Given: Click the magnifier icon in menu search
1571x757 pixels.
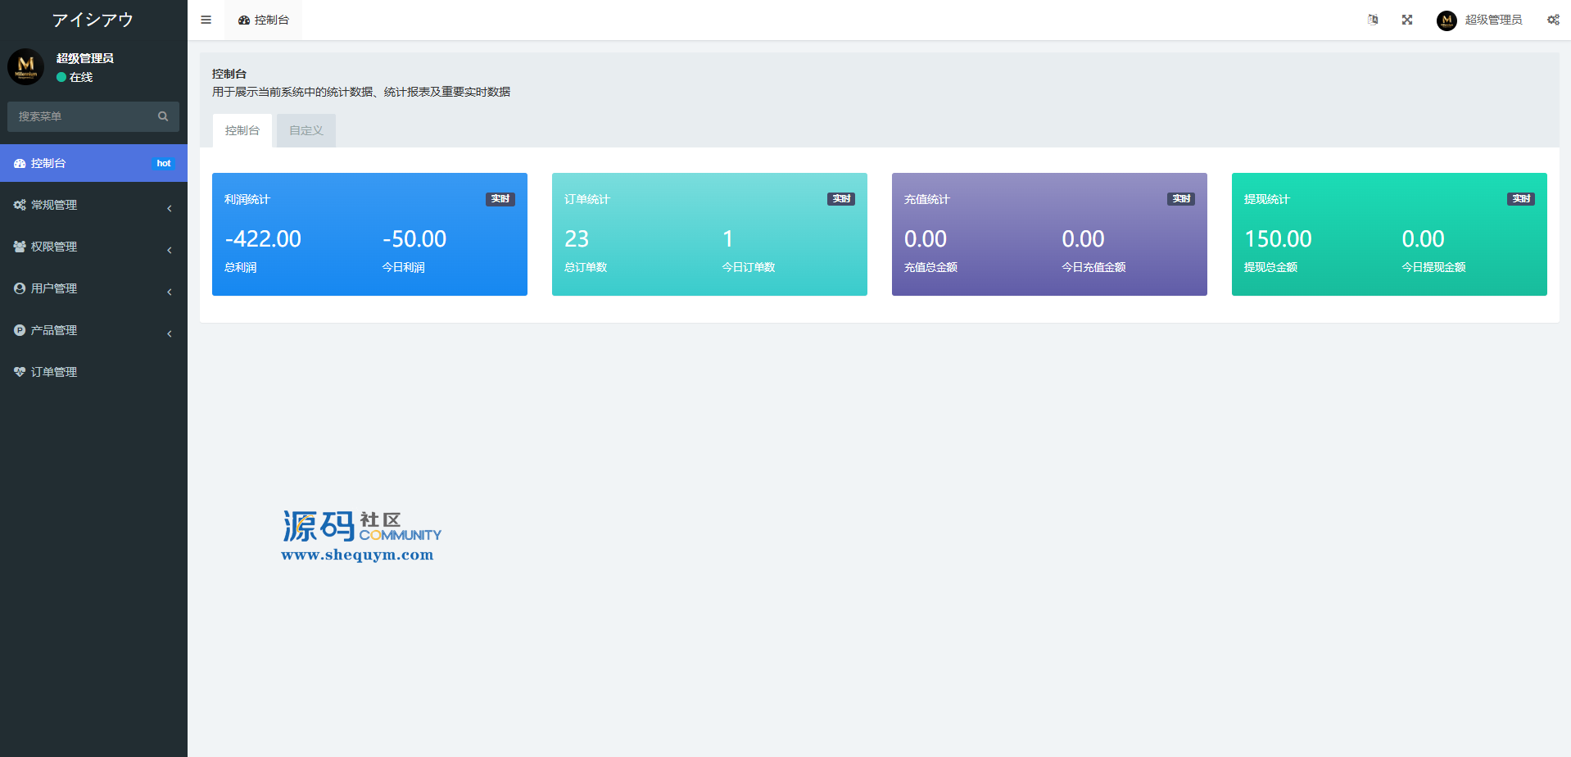Looking at the screenshot, I should (x=163, y=116).
